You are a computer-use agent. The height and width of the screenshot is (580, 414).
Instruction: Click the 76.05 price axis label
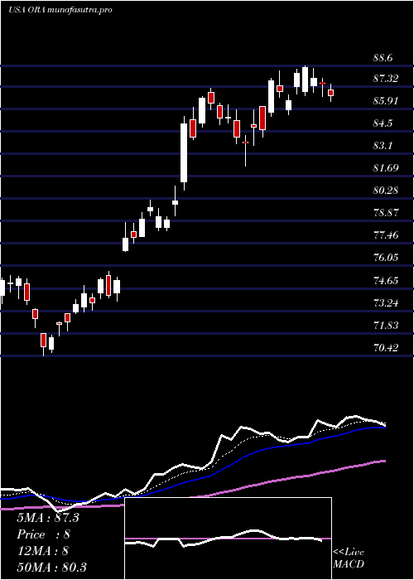(x=385, y=258)
